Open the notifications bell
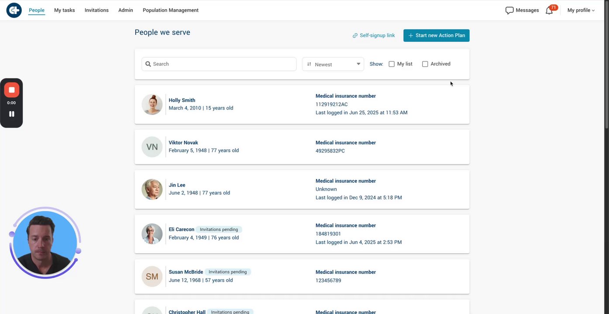Screen dimensions: 609x314 pyautogui.click(x=549, y=10)
